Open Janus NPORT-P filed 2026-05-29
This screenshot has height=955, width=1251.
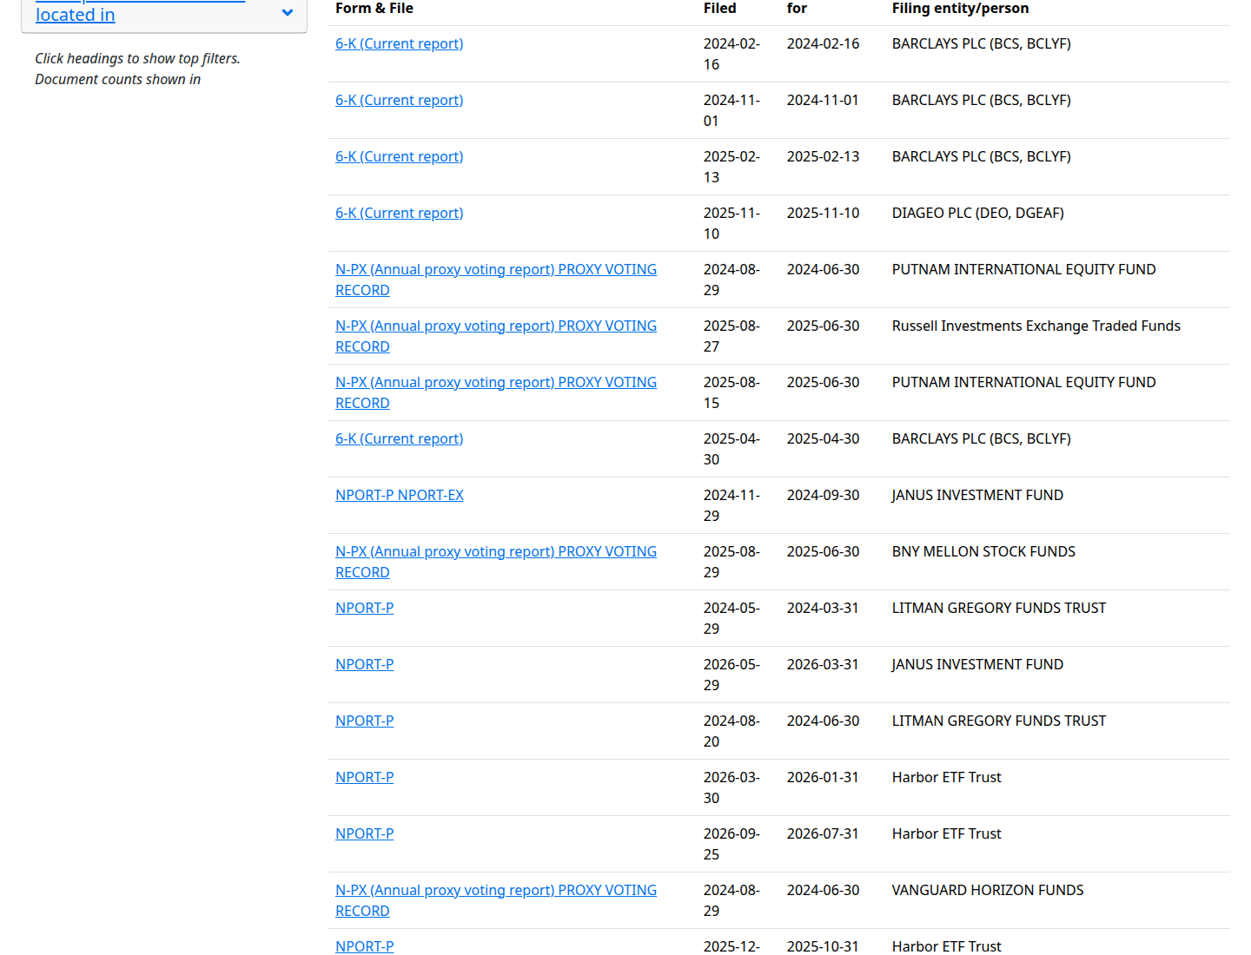coord(365,664)
